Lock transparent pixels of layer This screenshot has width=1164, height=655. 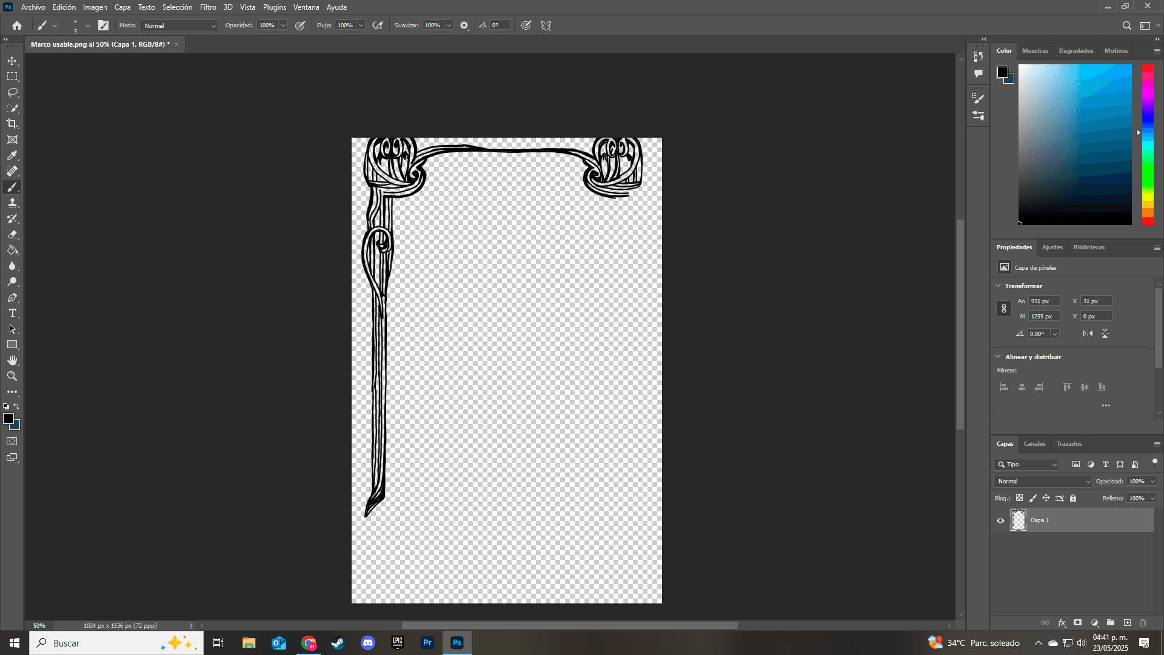(1020, 498)
